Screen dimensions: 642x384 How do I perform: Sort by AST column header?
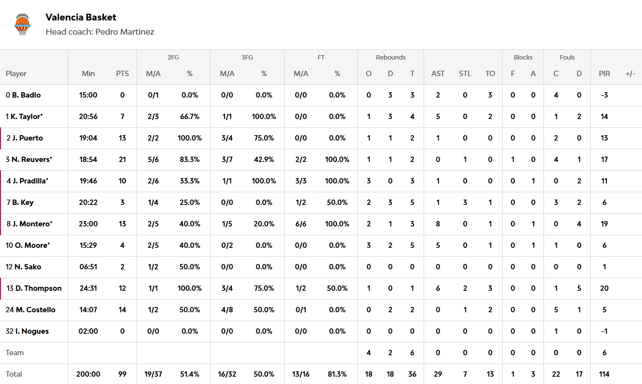pos(438,74)
